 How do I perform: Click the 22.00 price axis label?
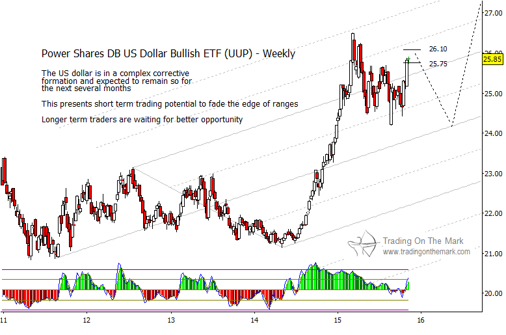click(494, 213)
